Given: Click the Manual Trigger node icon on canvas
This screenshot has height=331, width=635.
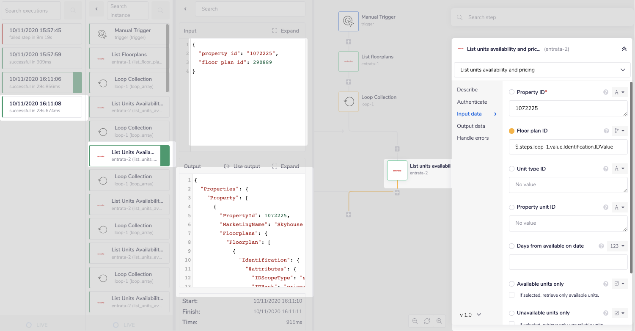Looking at the screenshot, I should click(348, 21).
